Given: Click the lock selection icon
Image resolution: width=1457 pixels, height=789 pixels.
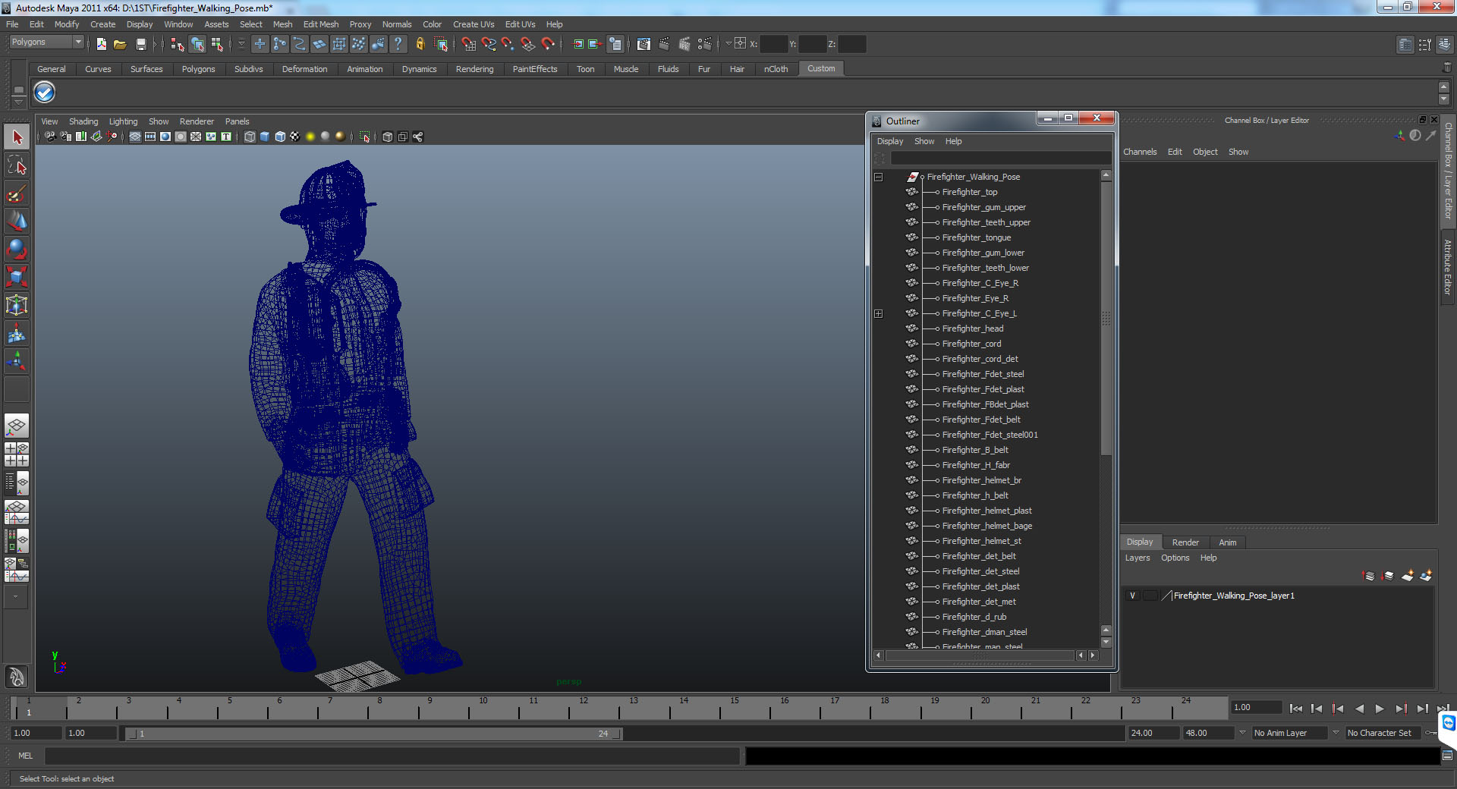Looking at the screenshot, I should click(420, 44).
